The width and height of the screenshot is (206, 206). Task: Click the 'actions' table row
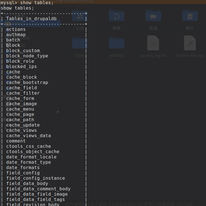(x=44, y=29)
